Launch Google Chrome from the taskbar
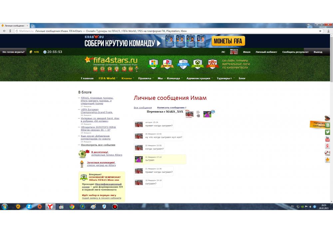Screen dimensions: 333x233 (72, 206)
